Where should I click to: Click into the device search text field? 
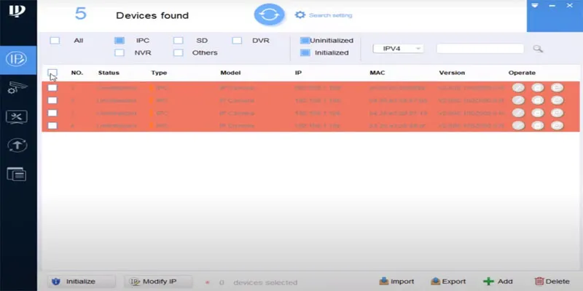tap(480, 49)
